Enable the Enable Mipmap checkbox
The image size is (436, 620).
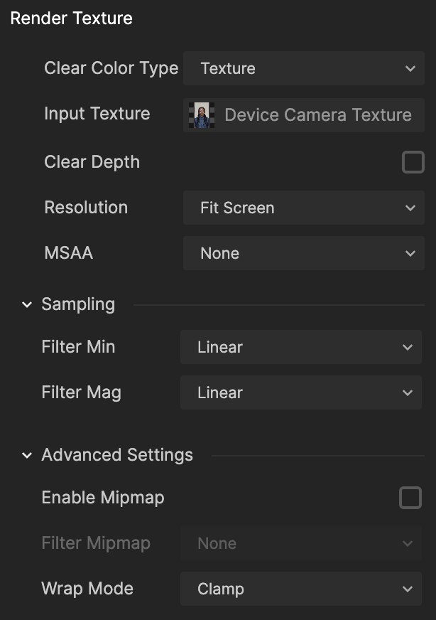pos(410,498)
